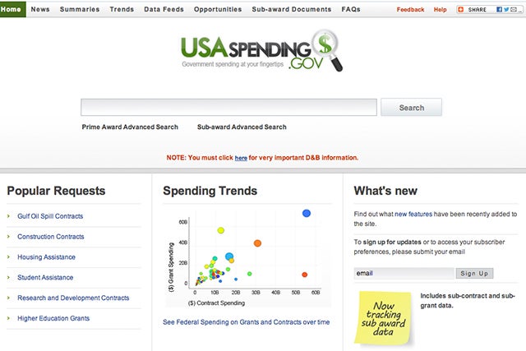Open the Feedback link
Image resolution: width=526 pixels, height=351 pixels.
[410, 10]
